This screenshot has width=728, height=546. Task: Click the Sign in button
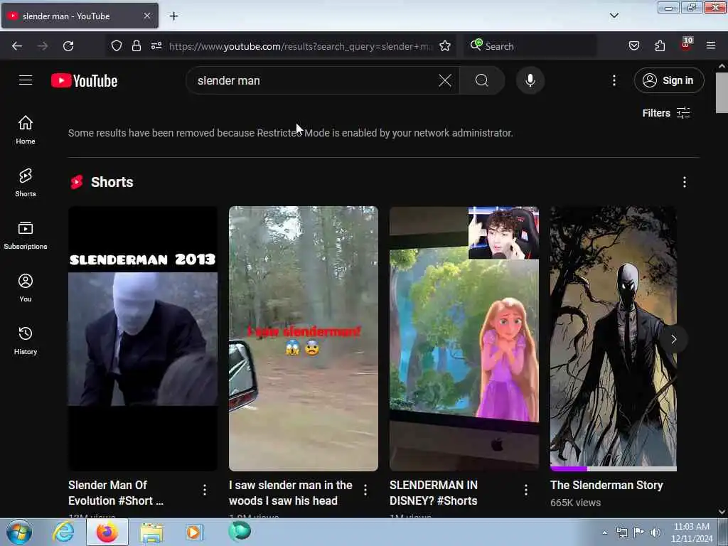point(668,80)
